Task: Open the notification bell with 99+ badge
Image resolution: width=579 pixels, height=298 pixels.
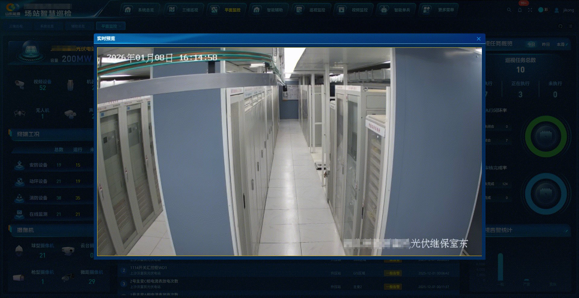Action: click(x=520, y=10)
